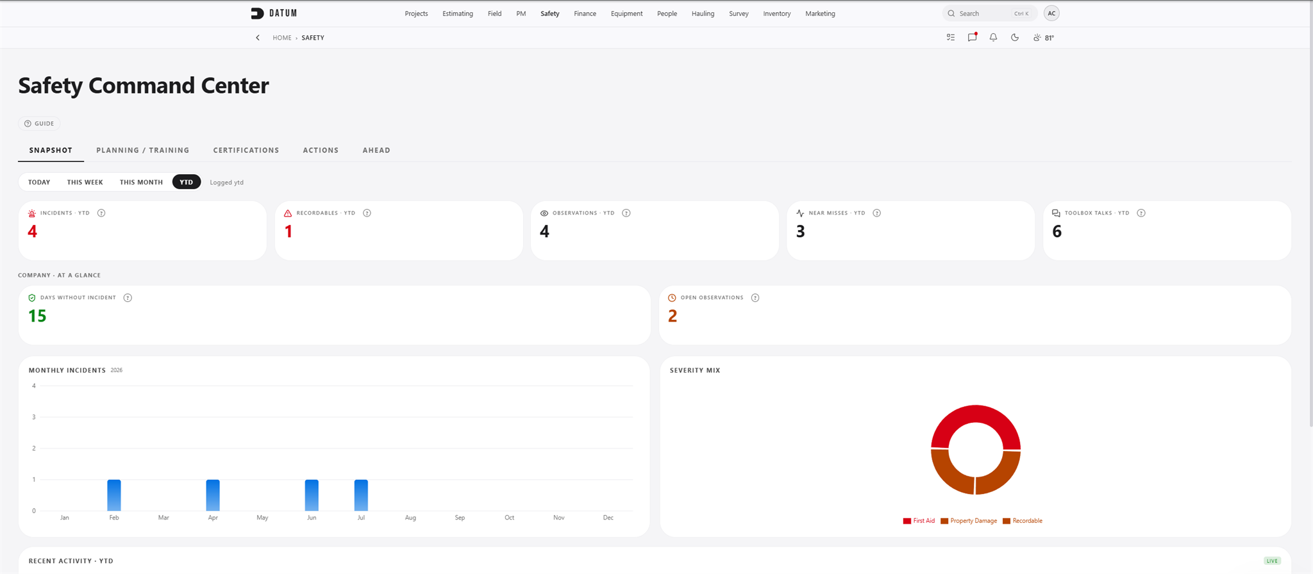1313x574 pixels.
Task: Open the Inventory menu
Action: pos(777,13)
